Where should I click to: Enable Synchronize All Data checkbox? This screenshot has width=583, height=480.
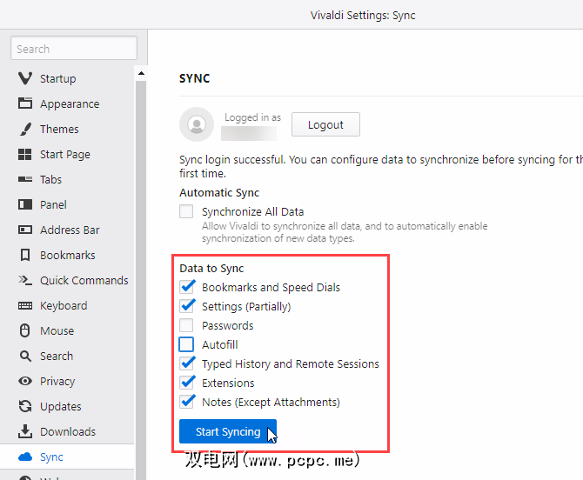point(186,211)
